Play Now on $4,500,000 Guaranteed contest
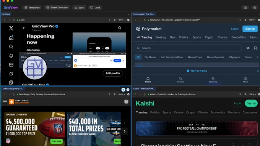This screenshot has height=146, width=260. click(x=56, y=141)
